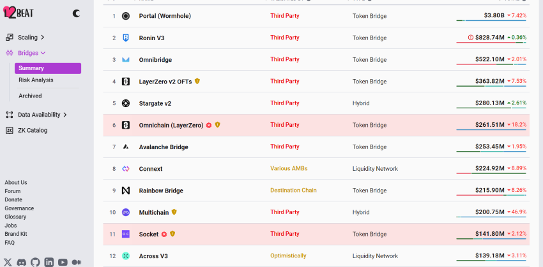The width and height of the screenshot is (543, 267).
Task: Open the Portal (Wormhole) bridge entry
Action: 165,16
